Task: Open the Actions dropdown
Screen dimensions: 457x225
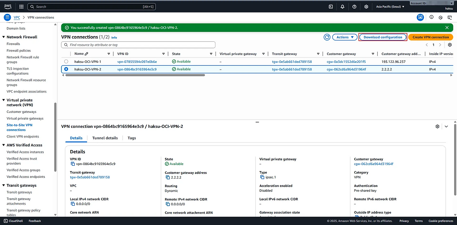Action: click(x=345, y=37)
